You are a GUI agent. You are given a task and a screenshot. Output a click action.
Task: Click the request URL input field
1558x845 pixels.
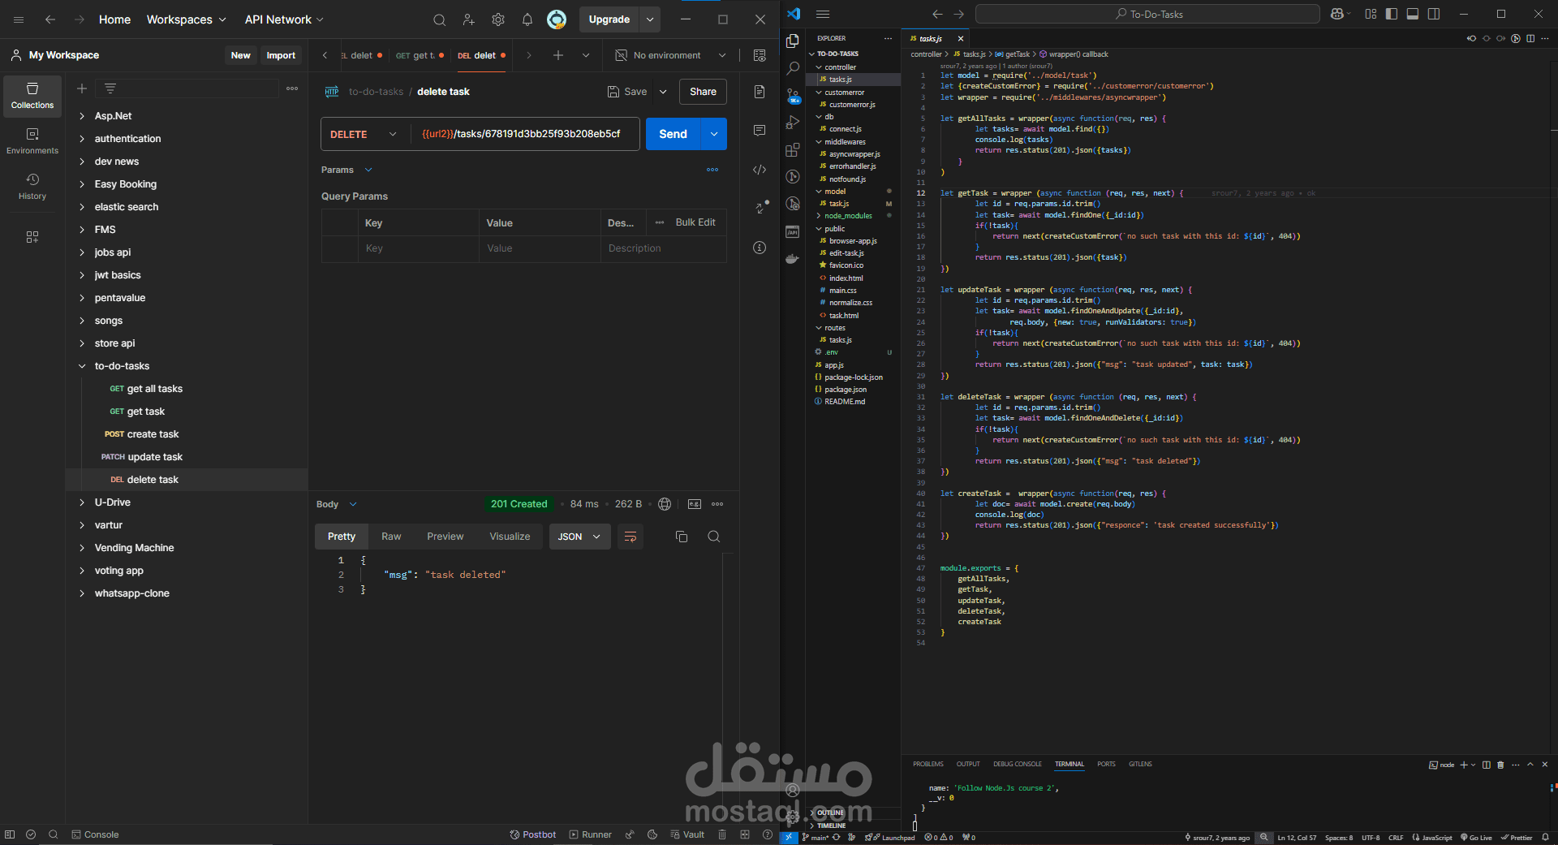tap(525, 134)
